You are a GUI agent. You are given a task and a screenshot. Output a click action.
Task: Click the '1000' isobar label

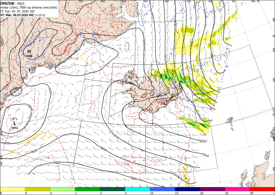(224, 28)
